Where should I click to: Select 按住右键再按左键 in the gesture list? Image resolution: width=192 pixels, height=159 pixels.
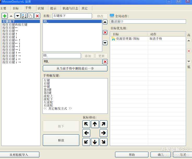15,25
